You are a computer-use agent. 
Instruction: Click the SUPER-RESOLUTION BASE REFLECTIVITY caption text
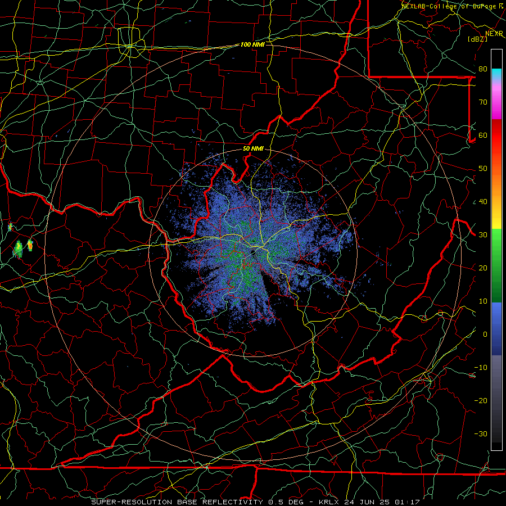tap(177, 502)
